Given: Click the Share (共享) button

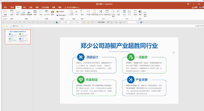Looking at the screenshot, I should tap(201, 7).
